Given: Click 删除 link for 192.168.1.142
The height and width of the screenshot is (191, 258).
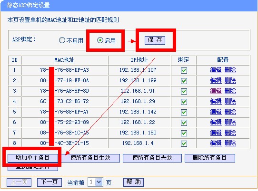Looking at the screenshot, I should pyautogui.click(x=230, y=112).
